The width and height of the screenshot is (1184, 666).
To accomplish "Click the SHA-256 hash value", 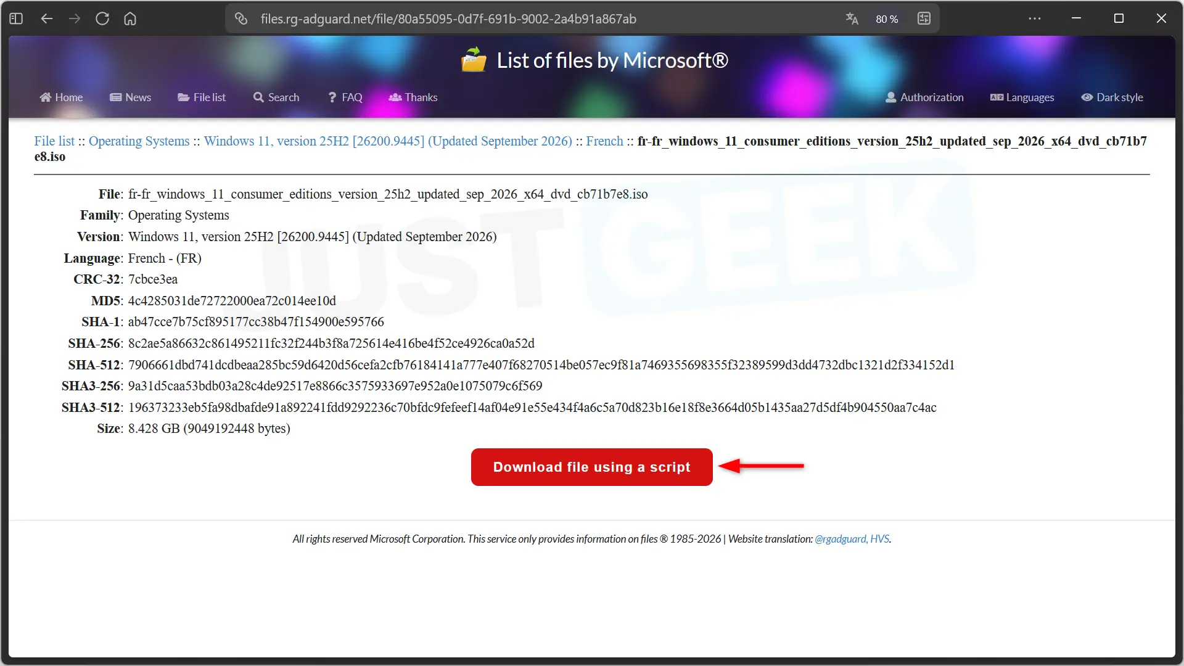I will coord(331,343).
